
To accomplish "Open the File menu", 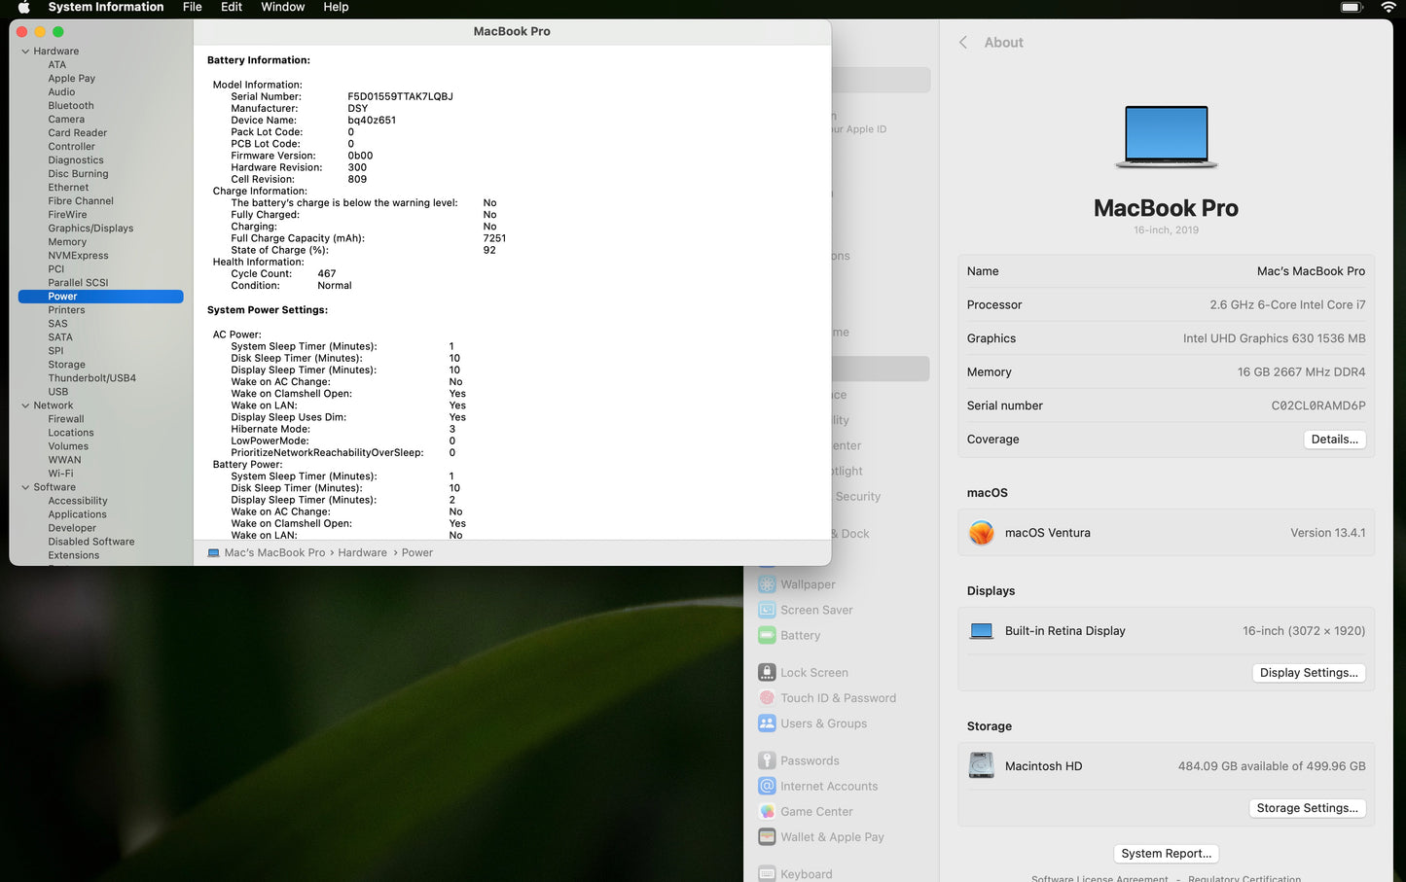I will point(193,7).
